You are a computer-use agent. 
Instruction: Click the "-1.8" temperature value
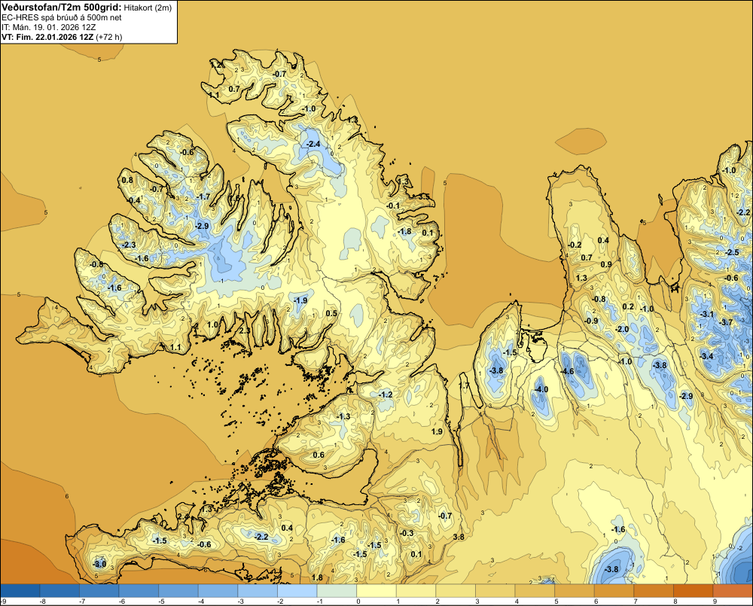[x=404, y=231]
